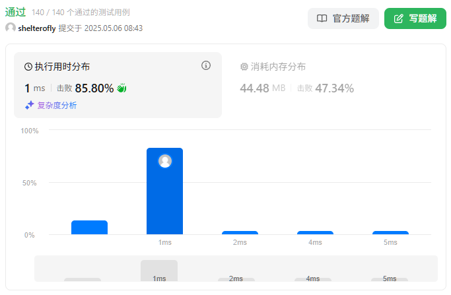
Task: Click the chip icon beside 消耗内存分布
Action: point(244,67)
